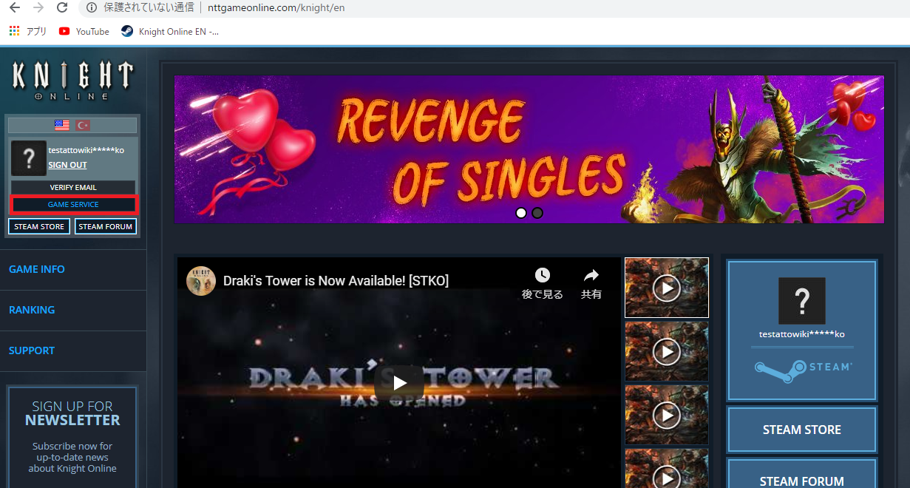Click the watch later clock icon
Image resolution: width=910 pixels, height=488 pixels.
543,275
